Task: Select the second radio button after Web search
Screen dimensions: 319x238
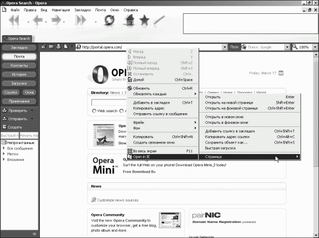Action: click(121, 111)
